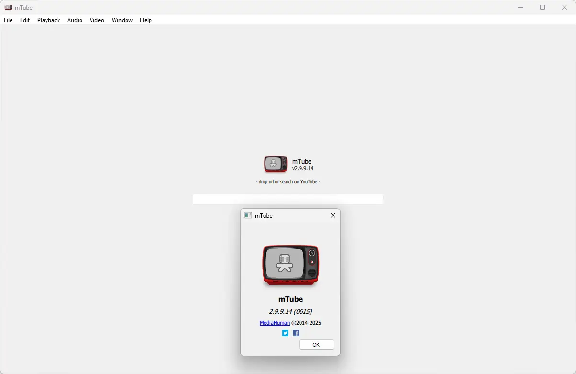Image resolution: width=576 pixels, height=374 pixels.
Task: Open the Twitter icon in about dialog
Action: tap(286, 333)
